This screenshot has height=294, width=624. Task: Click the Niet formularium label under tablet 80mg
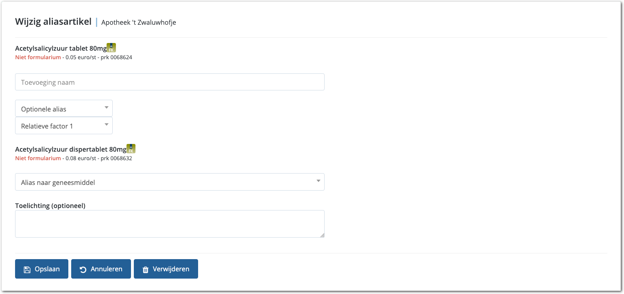[x=38, y=58]
